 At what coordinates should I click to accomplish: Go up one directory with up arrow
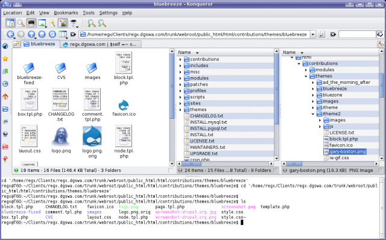coord(31,34)
